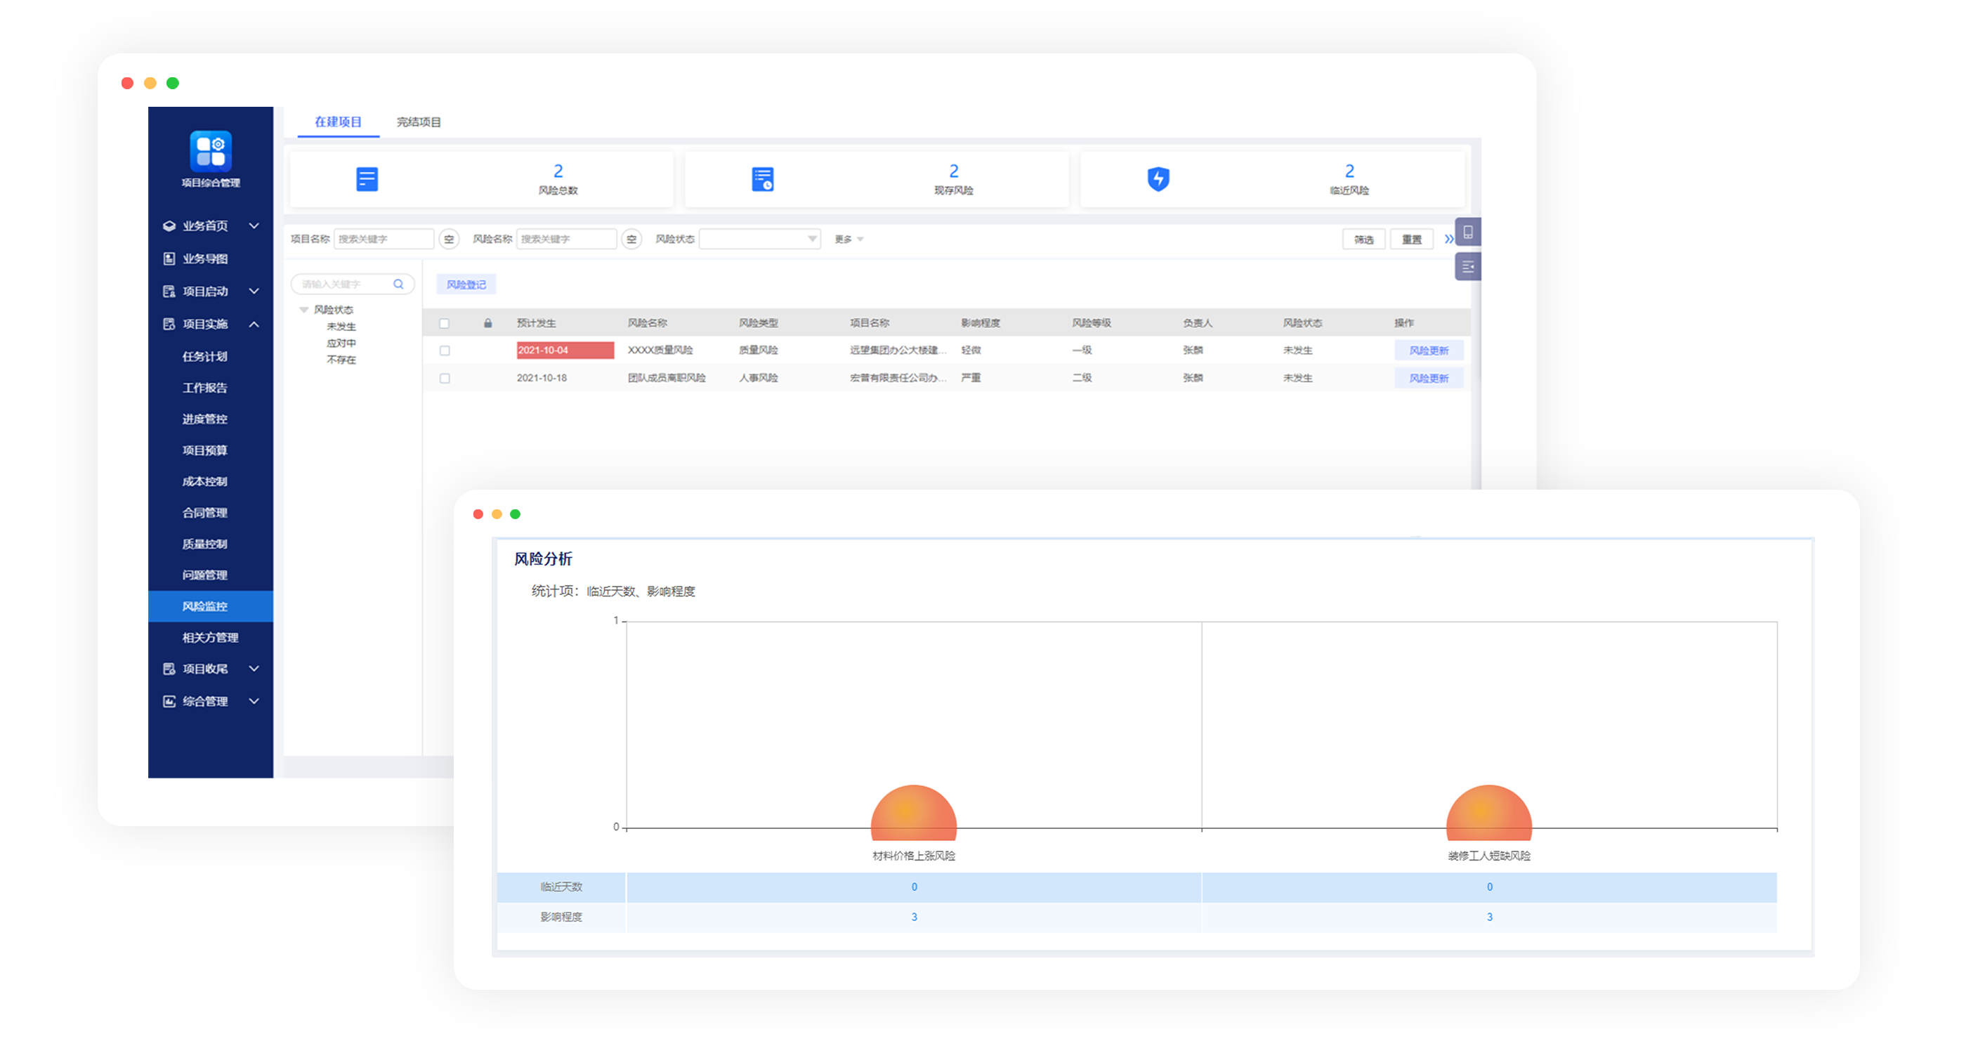The image size is (1978, 1046).
Task: Open 相关方管理 in the sidebar
Action: point(209,638)
